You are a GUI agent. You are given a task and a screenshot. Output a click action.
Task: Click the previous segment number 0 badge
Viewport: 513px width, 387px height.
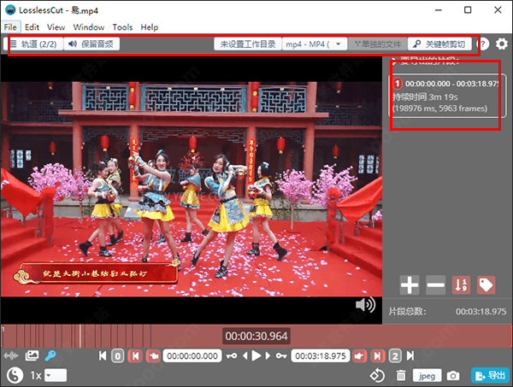[x=118, y=356]
